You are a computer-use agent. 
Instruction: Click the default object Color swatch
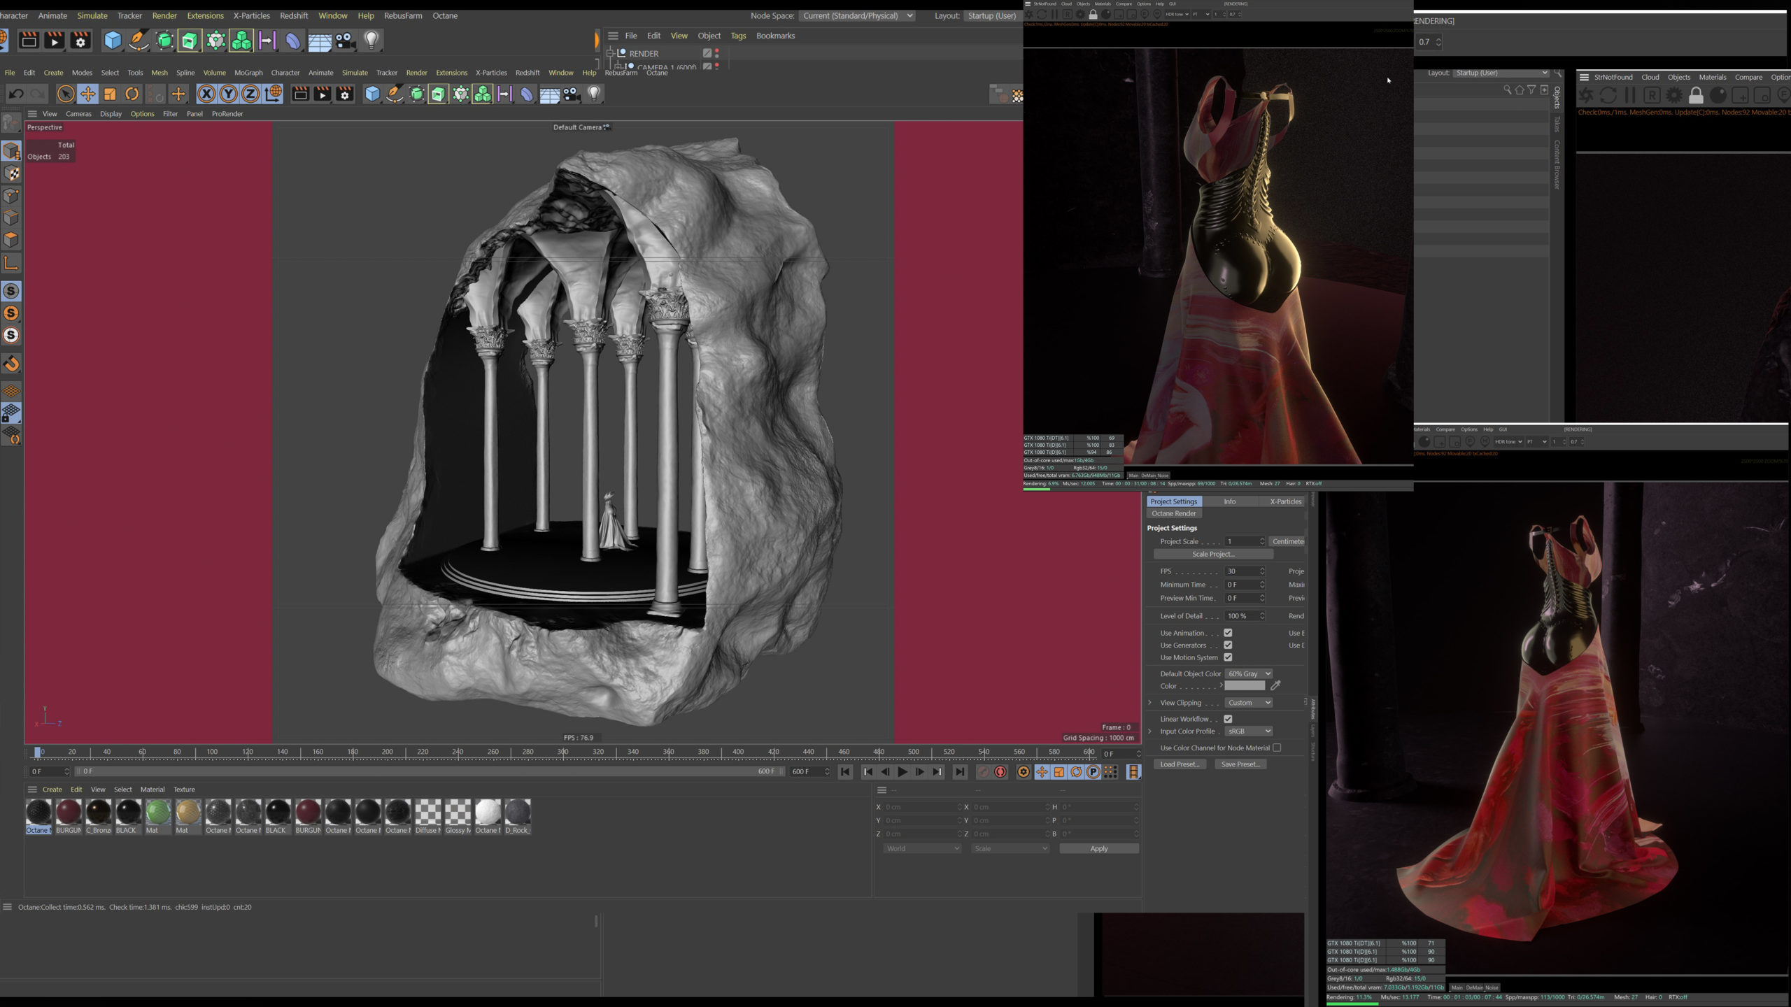tap(1245, 686)
